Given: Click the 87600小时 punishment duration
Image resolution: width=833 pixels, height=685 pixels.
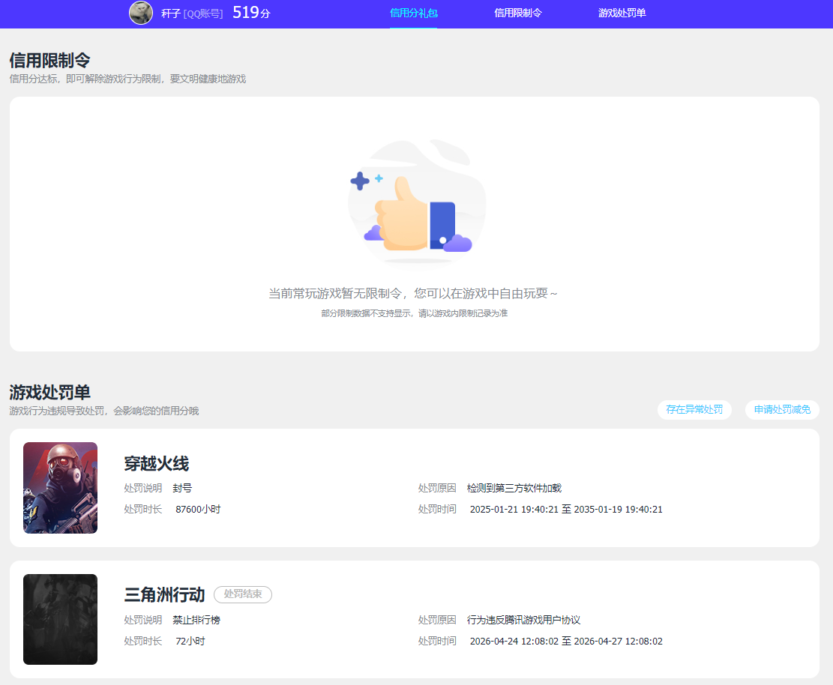Looking at the screenshot, I should 198,509.
